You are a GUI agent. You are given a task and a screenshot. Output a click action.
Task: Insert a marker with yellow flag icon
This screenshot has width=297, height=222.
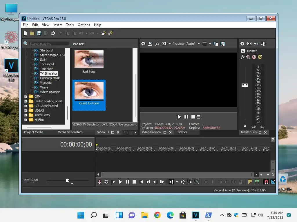coord(250,182)
